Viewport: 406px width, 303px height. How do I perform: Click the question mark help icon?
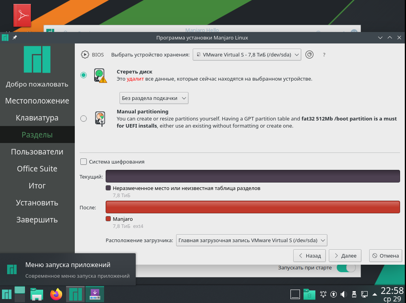(x=324, y=55)
